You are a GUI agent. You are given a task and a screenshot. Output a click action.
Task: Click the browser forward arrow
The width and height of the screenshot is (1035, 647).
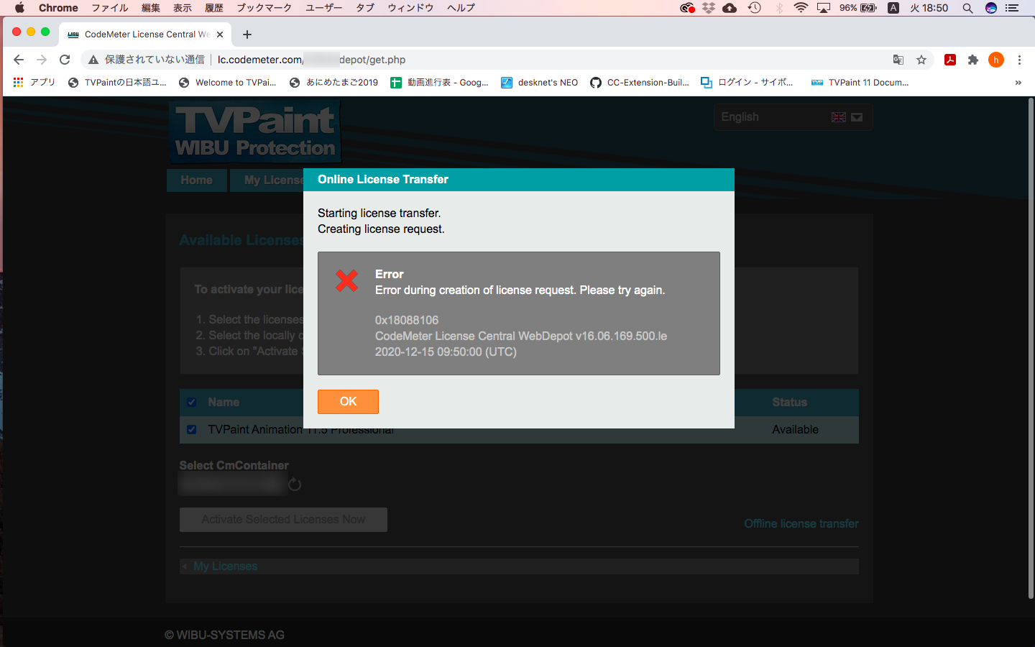(42, 60)
